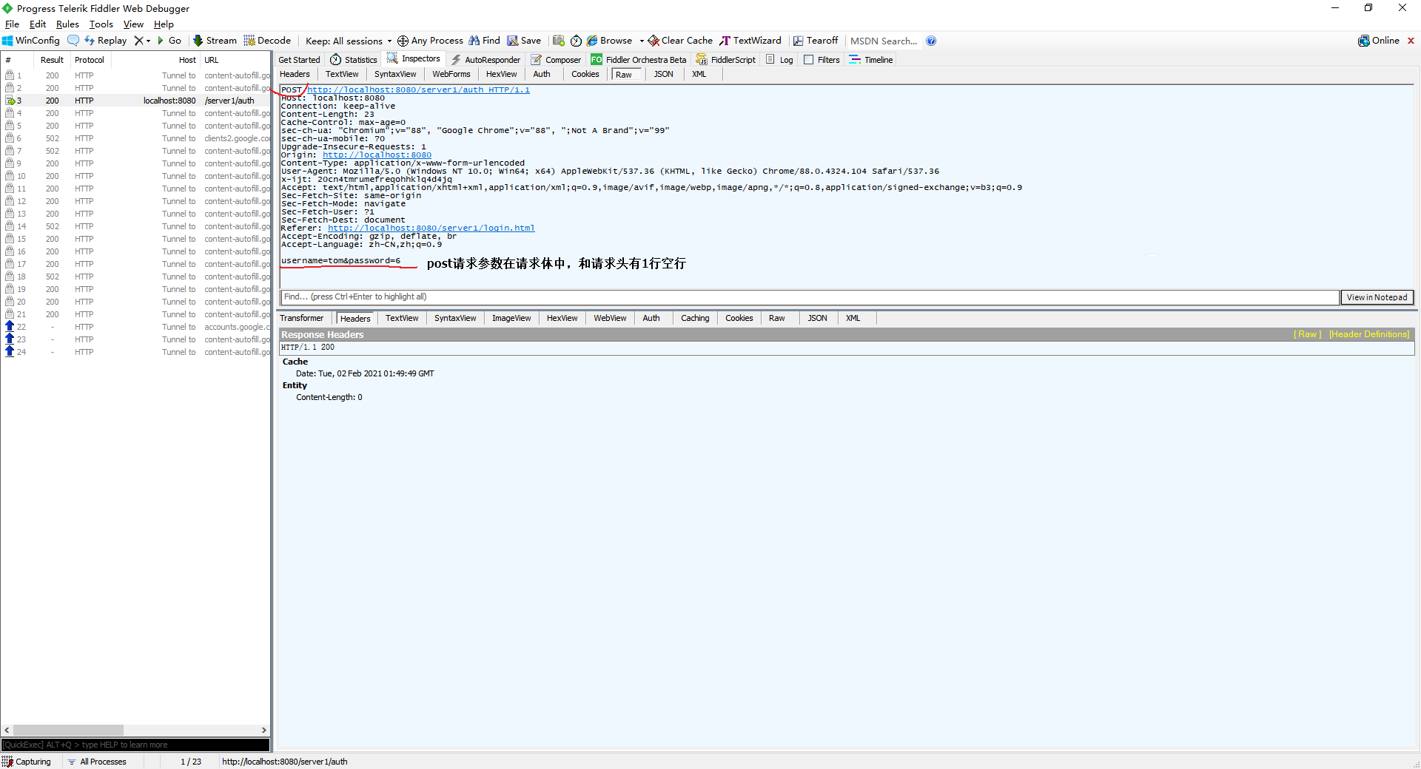Select request WebForms inspector tab
Screen dimensions: 1421x769
pos(451,74)
